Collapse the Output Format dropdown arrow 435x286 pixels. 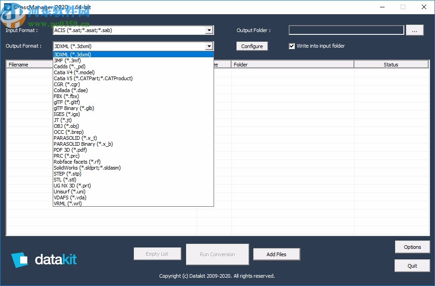tap(209, 46)
